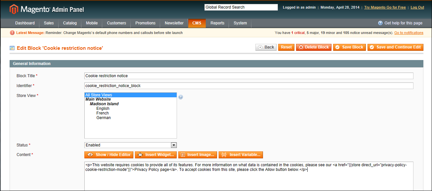Image resolution: width=432 pixels, height=191 pixels.
Task: Click the Delete Block button
Action: [314, 47]
